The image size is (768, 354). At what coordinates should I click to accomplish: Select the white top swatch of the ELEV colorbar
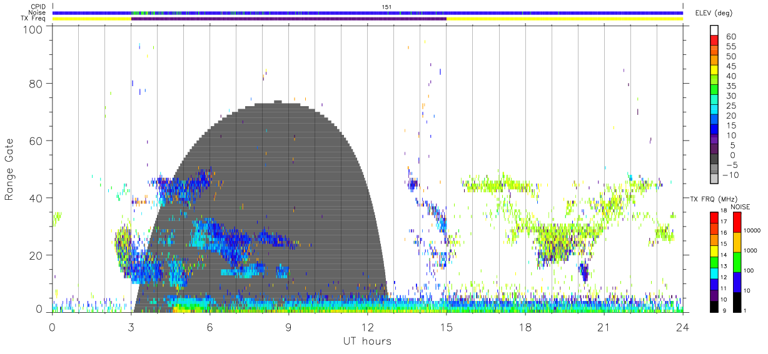[x=715, y=30]
